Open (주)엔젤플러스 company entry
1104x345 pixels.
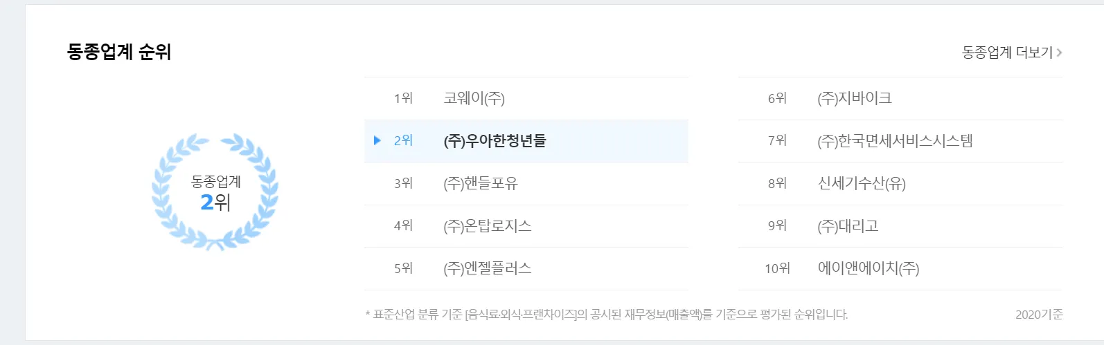coord(487,268)
